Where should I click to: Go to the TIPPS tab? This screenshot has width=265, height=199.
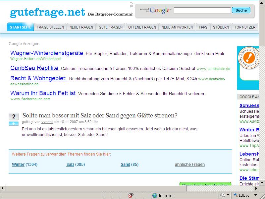(x=203, y=27)
